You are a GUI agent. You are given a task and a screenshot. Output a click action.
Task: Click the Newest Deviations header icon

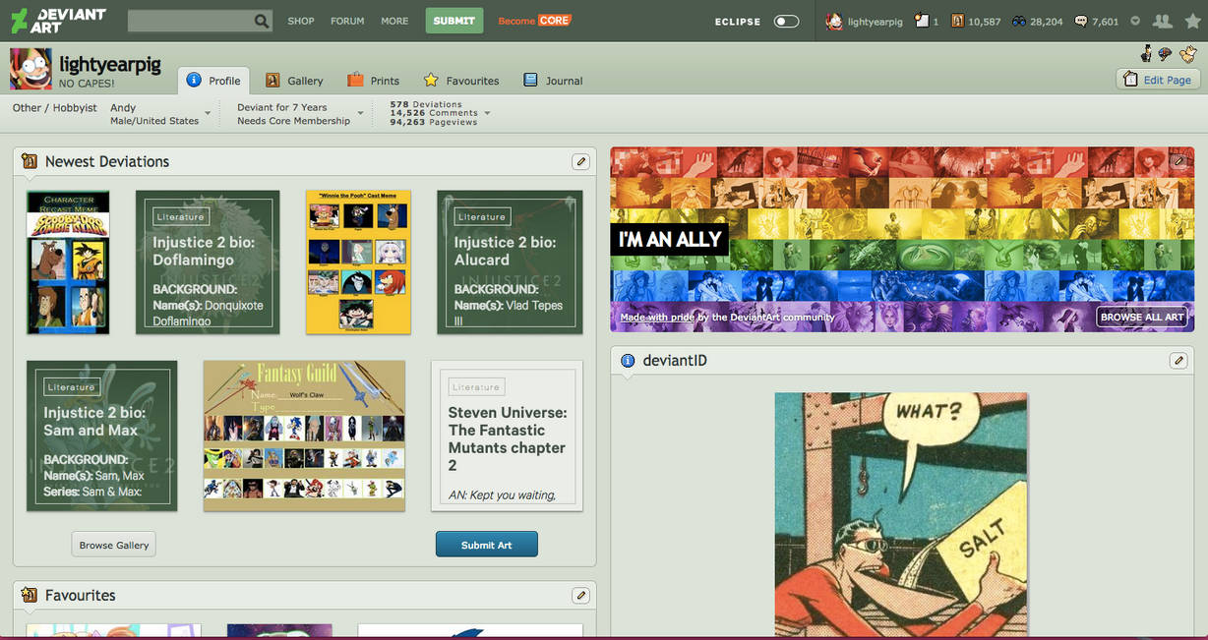tap(30, 161)
